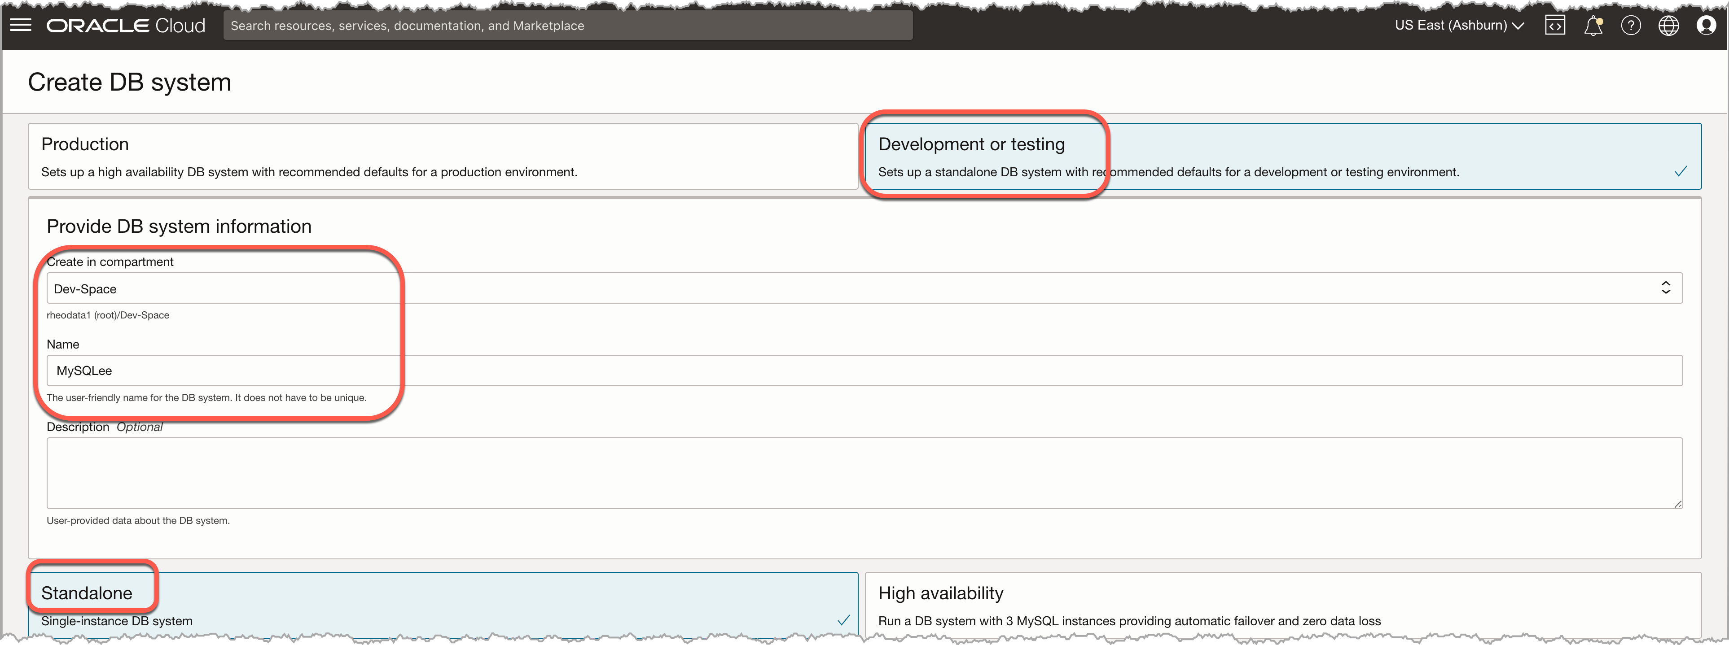Open the Cloud Shell developer tools icon

click(x=1554, y=26)
